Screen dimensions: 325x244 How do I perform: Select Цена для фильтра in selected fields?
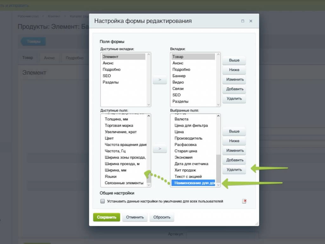tap(193, 126)
